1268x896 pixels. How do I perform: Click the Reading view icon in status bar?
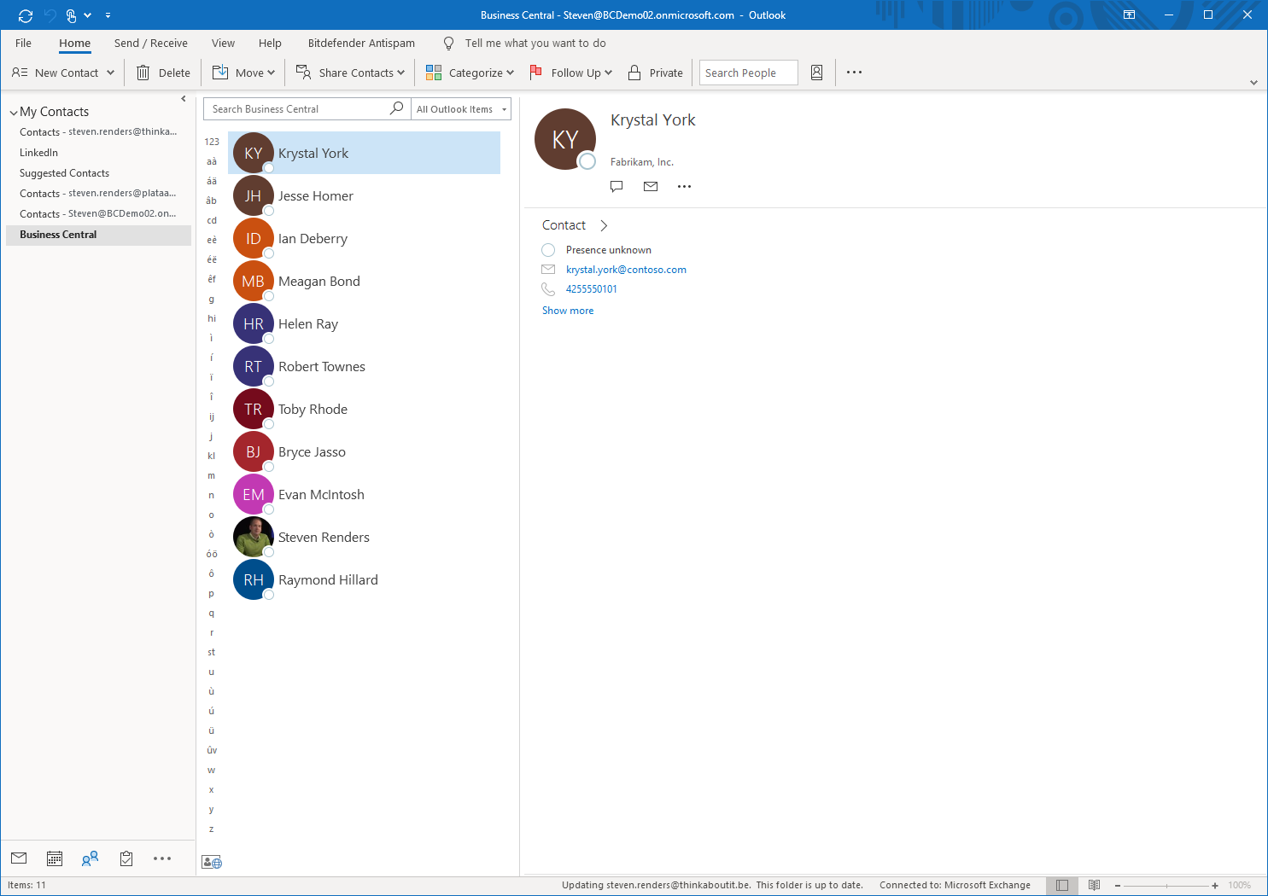click(1094, 885)
